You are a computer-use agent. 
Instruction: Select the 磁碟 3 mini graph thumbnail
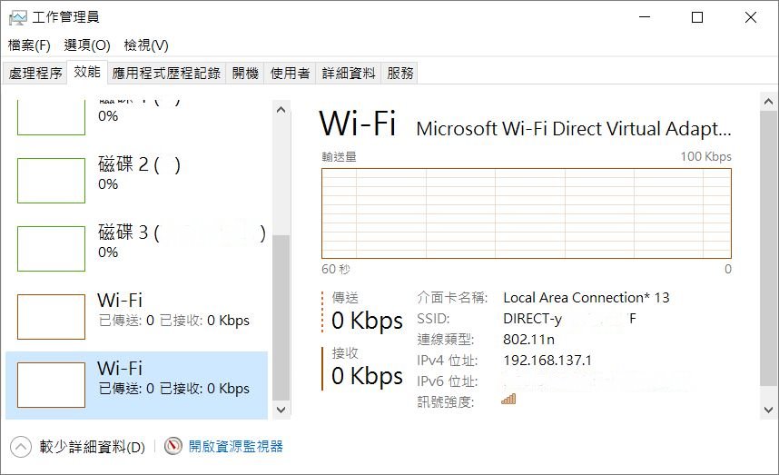(51, 249)
